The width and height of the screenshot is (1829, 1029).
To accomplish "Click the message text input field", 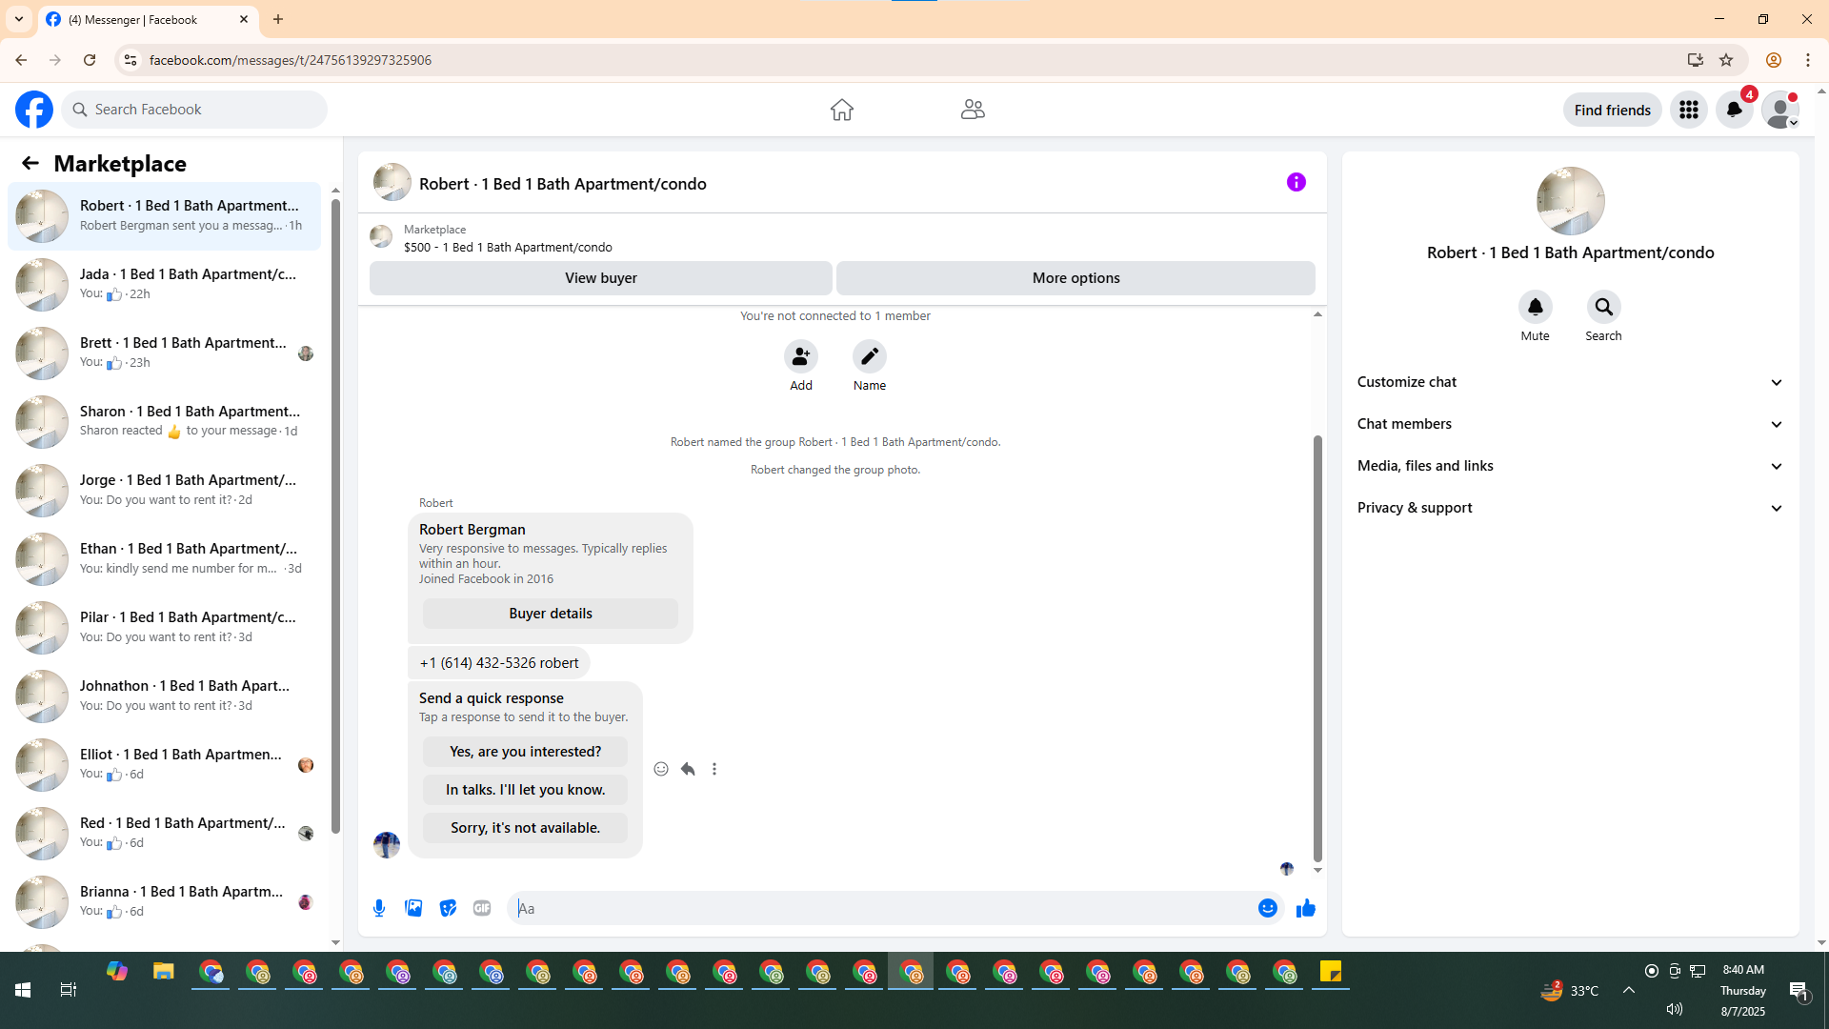I will pos(881,908).
